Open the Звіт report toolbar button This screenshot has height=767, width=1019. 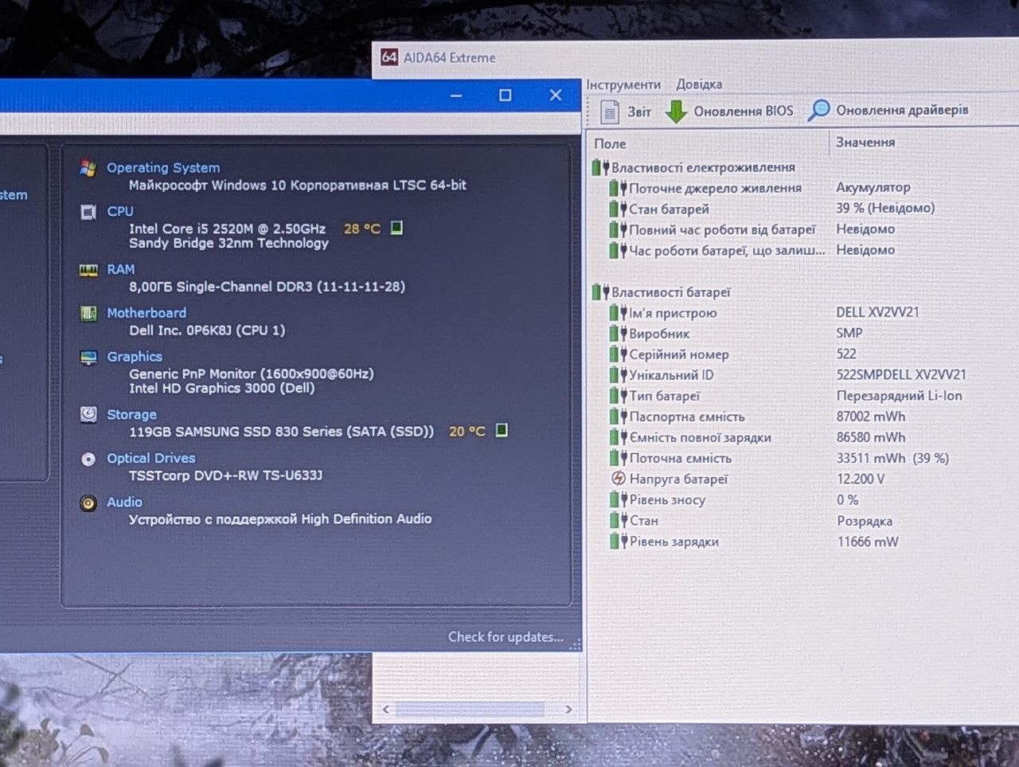pos(626,112)
